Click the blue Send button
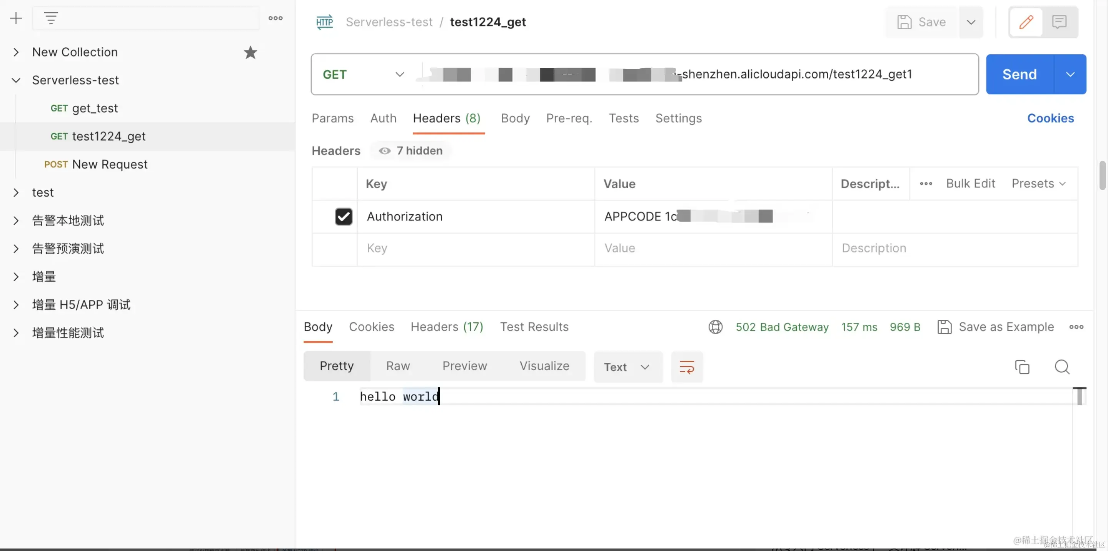 pos(1020,74)
